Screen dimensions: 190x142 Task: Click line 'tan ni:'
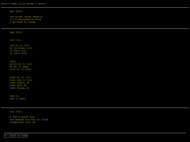(x=15, y=96)
